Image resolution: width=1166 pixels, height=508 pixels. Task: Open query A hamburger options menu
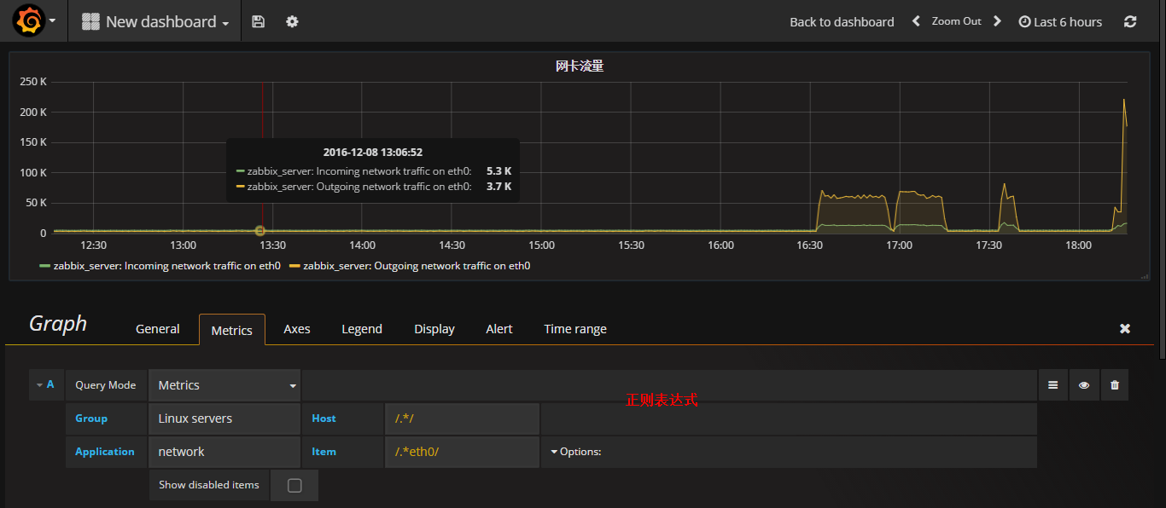[1052, 385]
